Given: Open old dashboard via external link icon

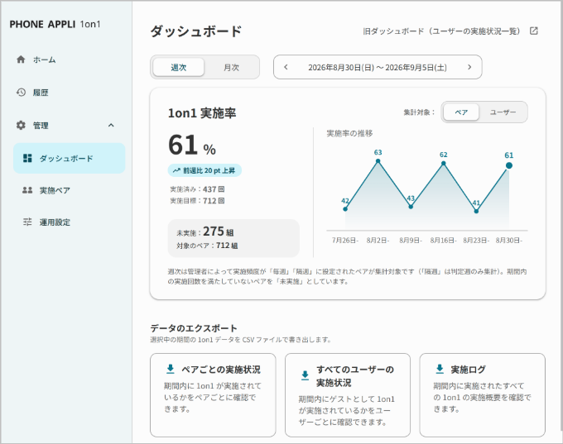Looking at the screenshot, I should coord(534,31).
